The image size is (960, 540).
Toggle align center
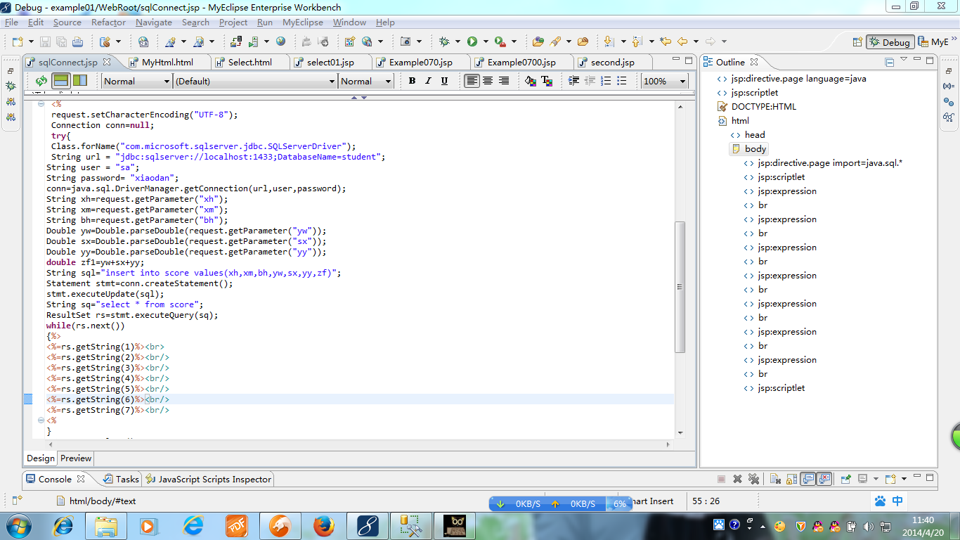[488, 81]
